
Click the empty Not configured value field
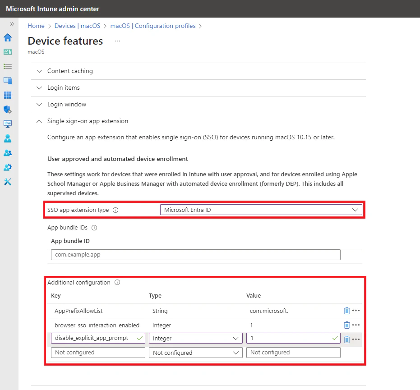(293, 353)
